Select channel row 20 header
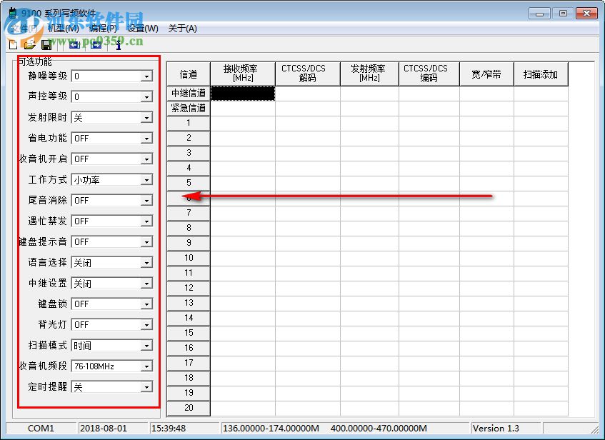The height and width of the screenshot is (440, 605). (x=189, y=408)
